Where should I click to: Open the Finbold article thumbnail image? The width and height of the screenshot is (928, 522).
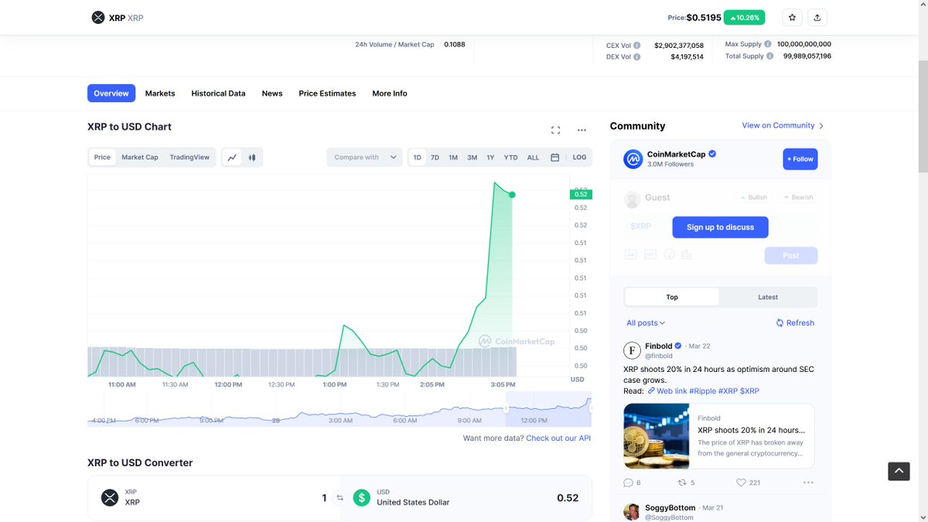[x=657, y=436]
